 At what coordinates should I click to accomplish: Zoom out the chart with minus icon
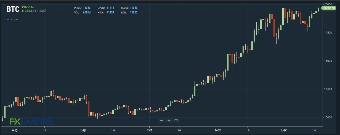[162, 120]
